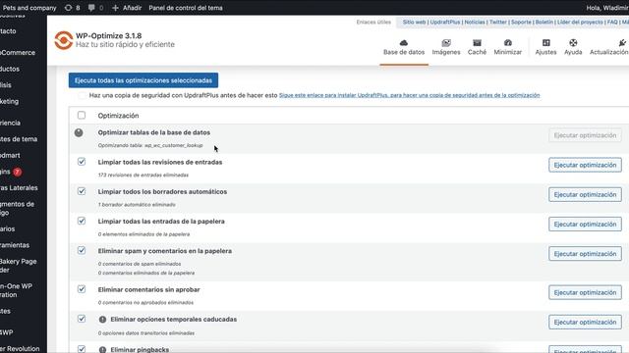
Task: Click the spinner icon beside Optimizar tablas
Action: [79, 132]
